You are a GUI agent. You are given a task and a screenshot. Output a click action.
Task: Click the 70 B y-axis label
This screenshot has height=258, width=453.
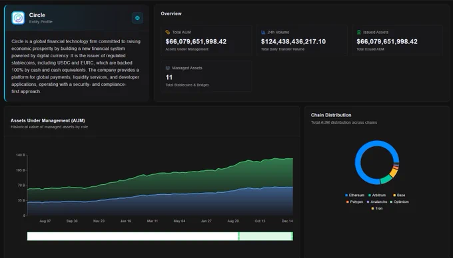[21, 185]
